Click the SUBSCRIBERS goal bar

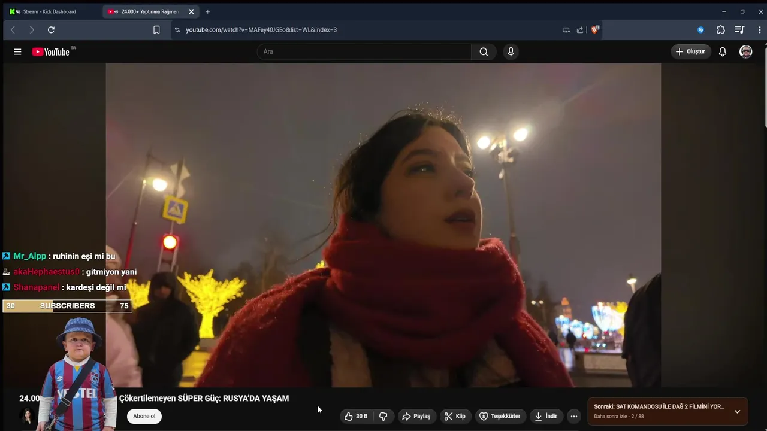point(67,306)
